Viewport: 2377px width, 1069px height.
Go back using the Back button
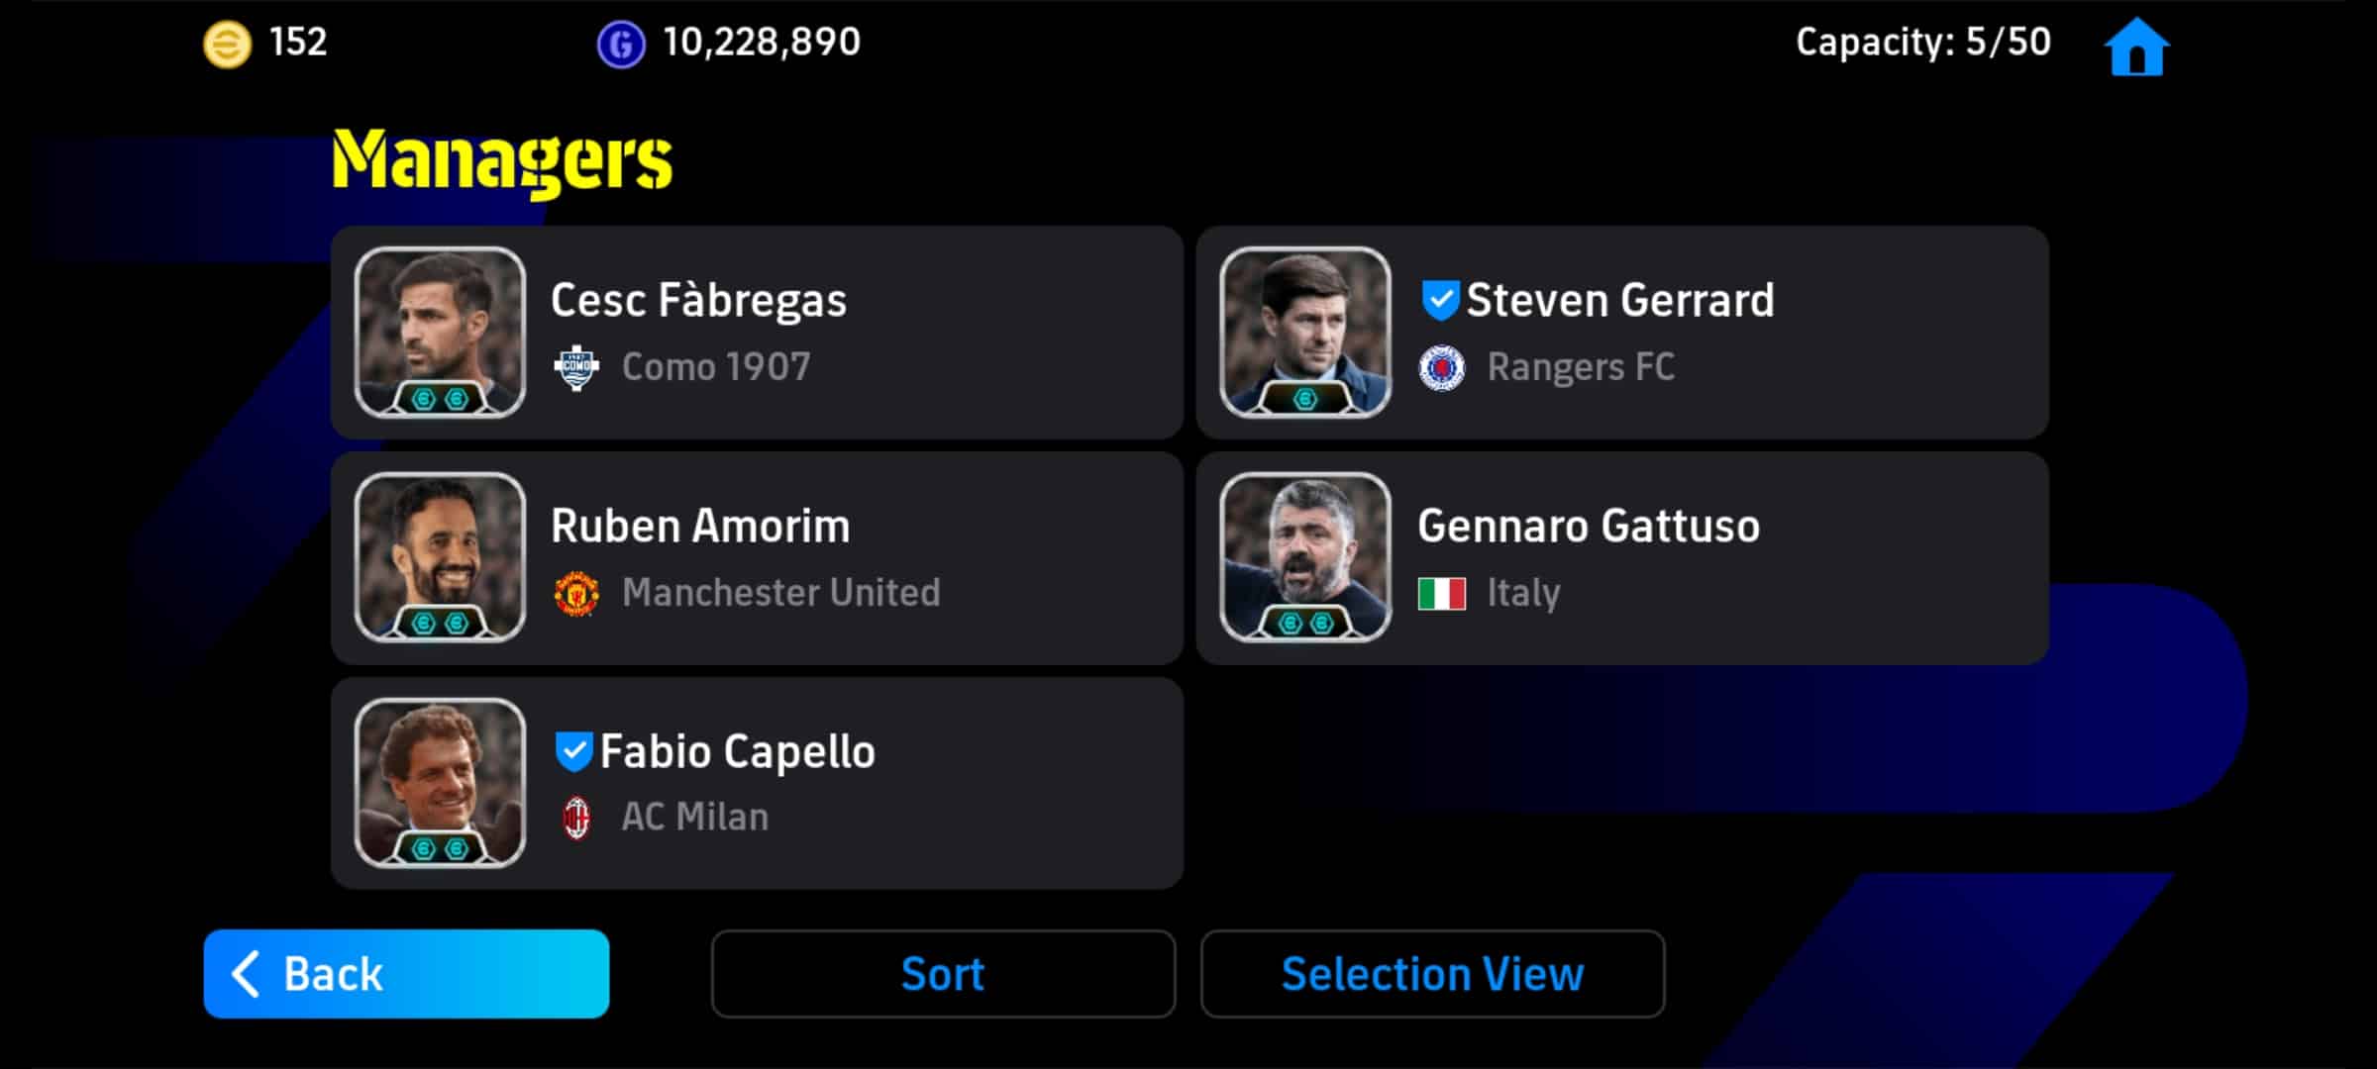[x=406, y=974]
